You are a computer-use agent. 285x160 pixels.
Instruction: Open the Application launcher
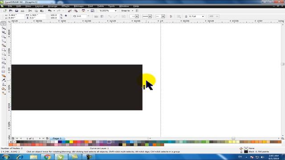83,11
